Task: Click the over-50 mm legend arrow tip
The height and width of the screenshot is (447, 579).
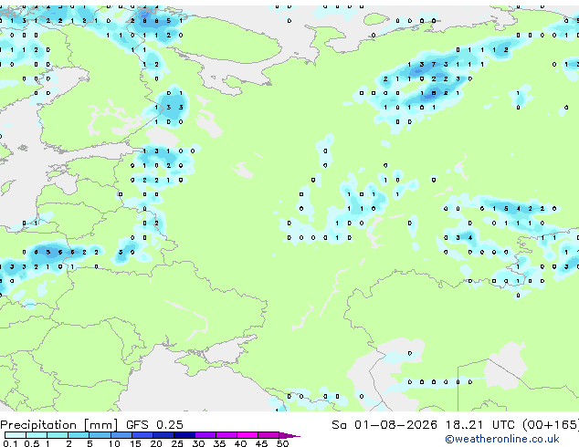Action: click(289, 435)
